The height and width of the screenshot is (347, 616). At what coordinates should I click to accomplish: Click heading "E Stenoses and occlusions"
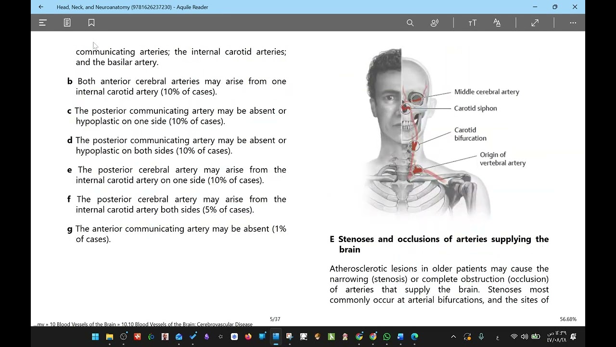(x=439, y=244)
